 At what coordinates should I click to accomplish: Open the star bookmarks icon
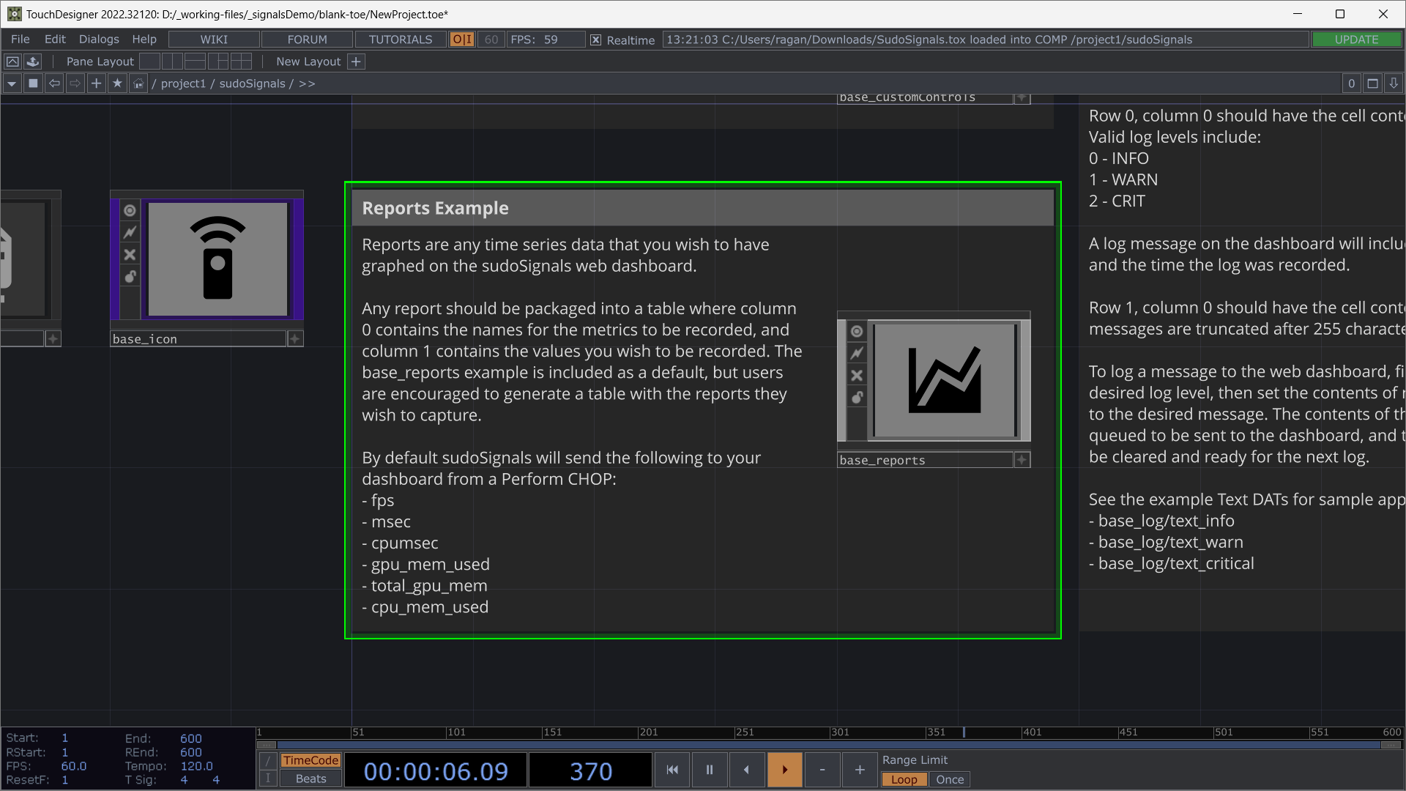pos(117,83)
